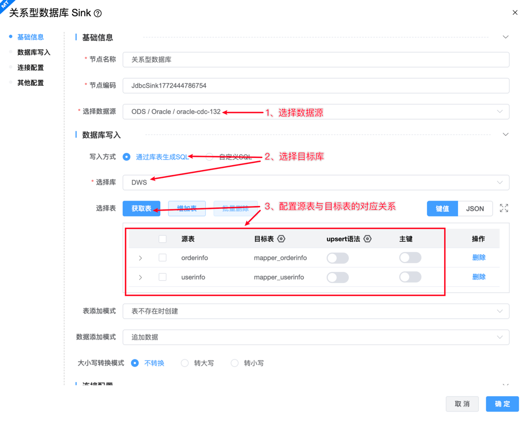The width and height of the screenshot is (528, 421).
Task: Click the fullscreen expand icon near JSON
Action: (x=504, y=208)
